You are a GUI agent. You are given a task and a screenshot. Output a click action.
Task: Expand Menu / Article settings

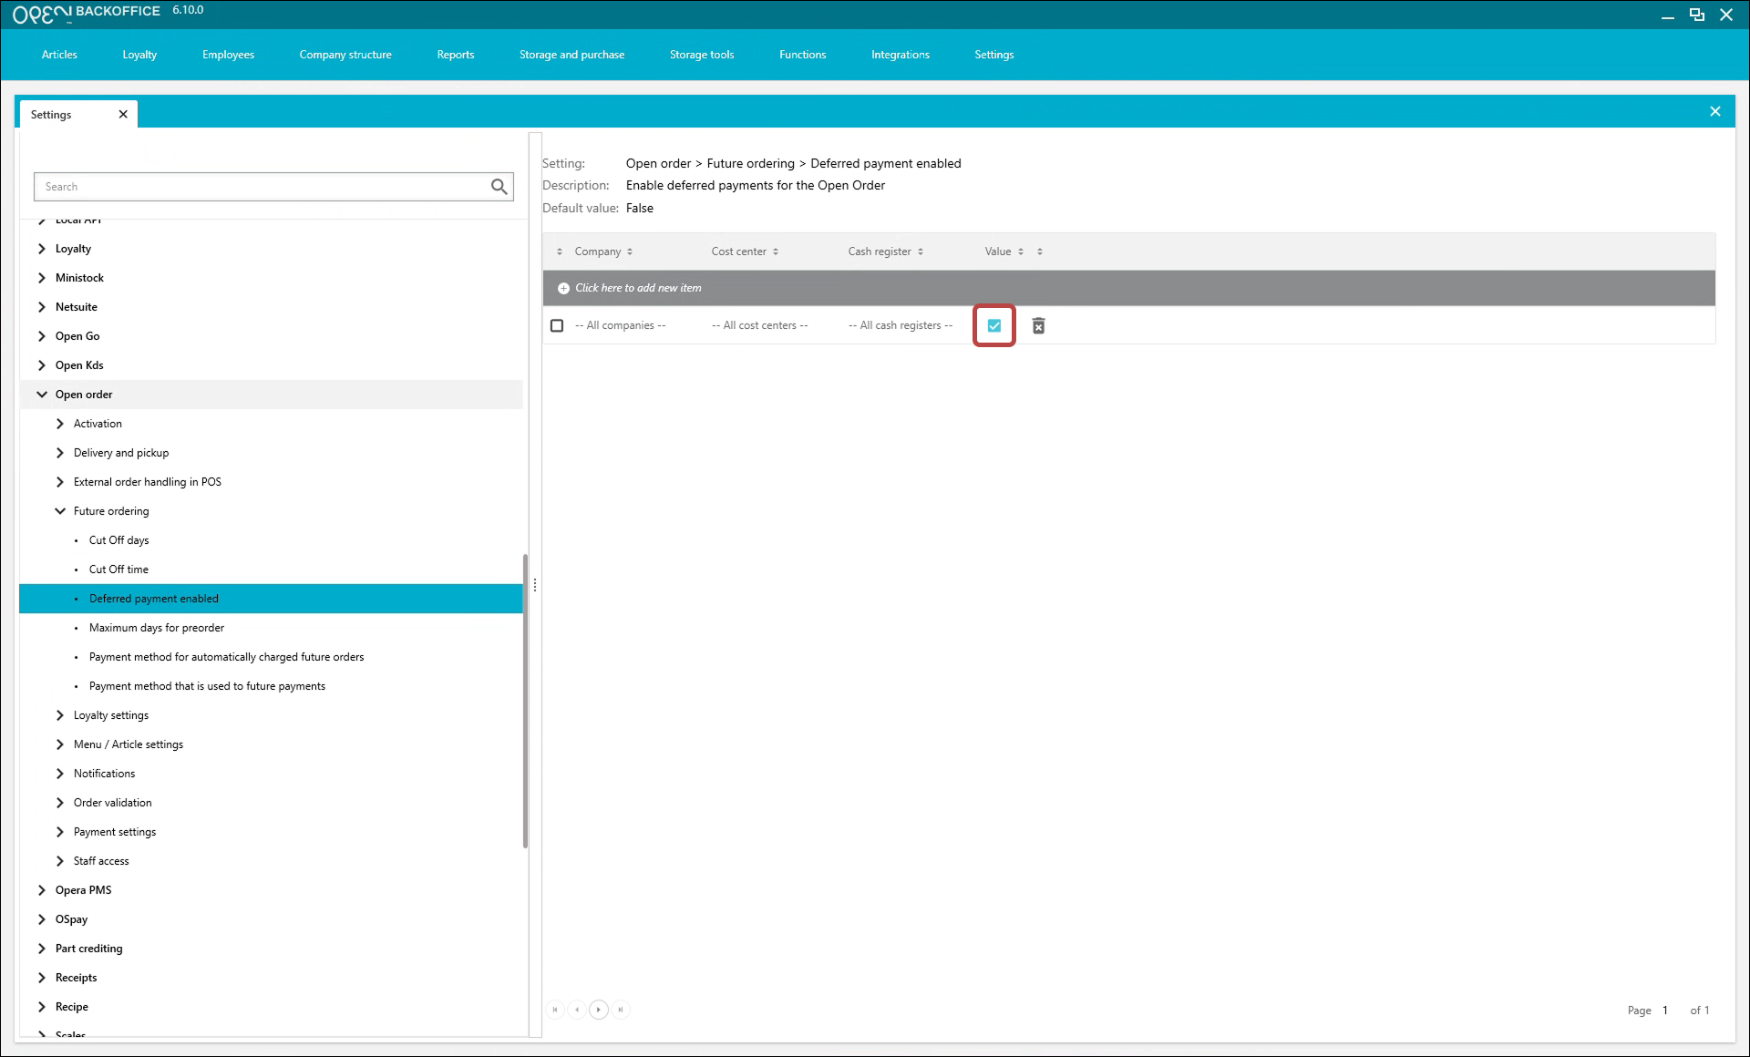pos(60,744)
